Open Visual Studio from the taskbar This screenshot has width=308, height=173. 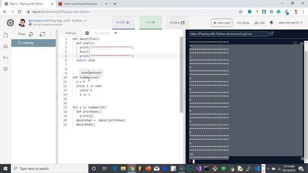click(x=198, y=169)
